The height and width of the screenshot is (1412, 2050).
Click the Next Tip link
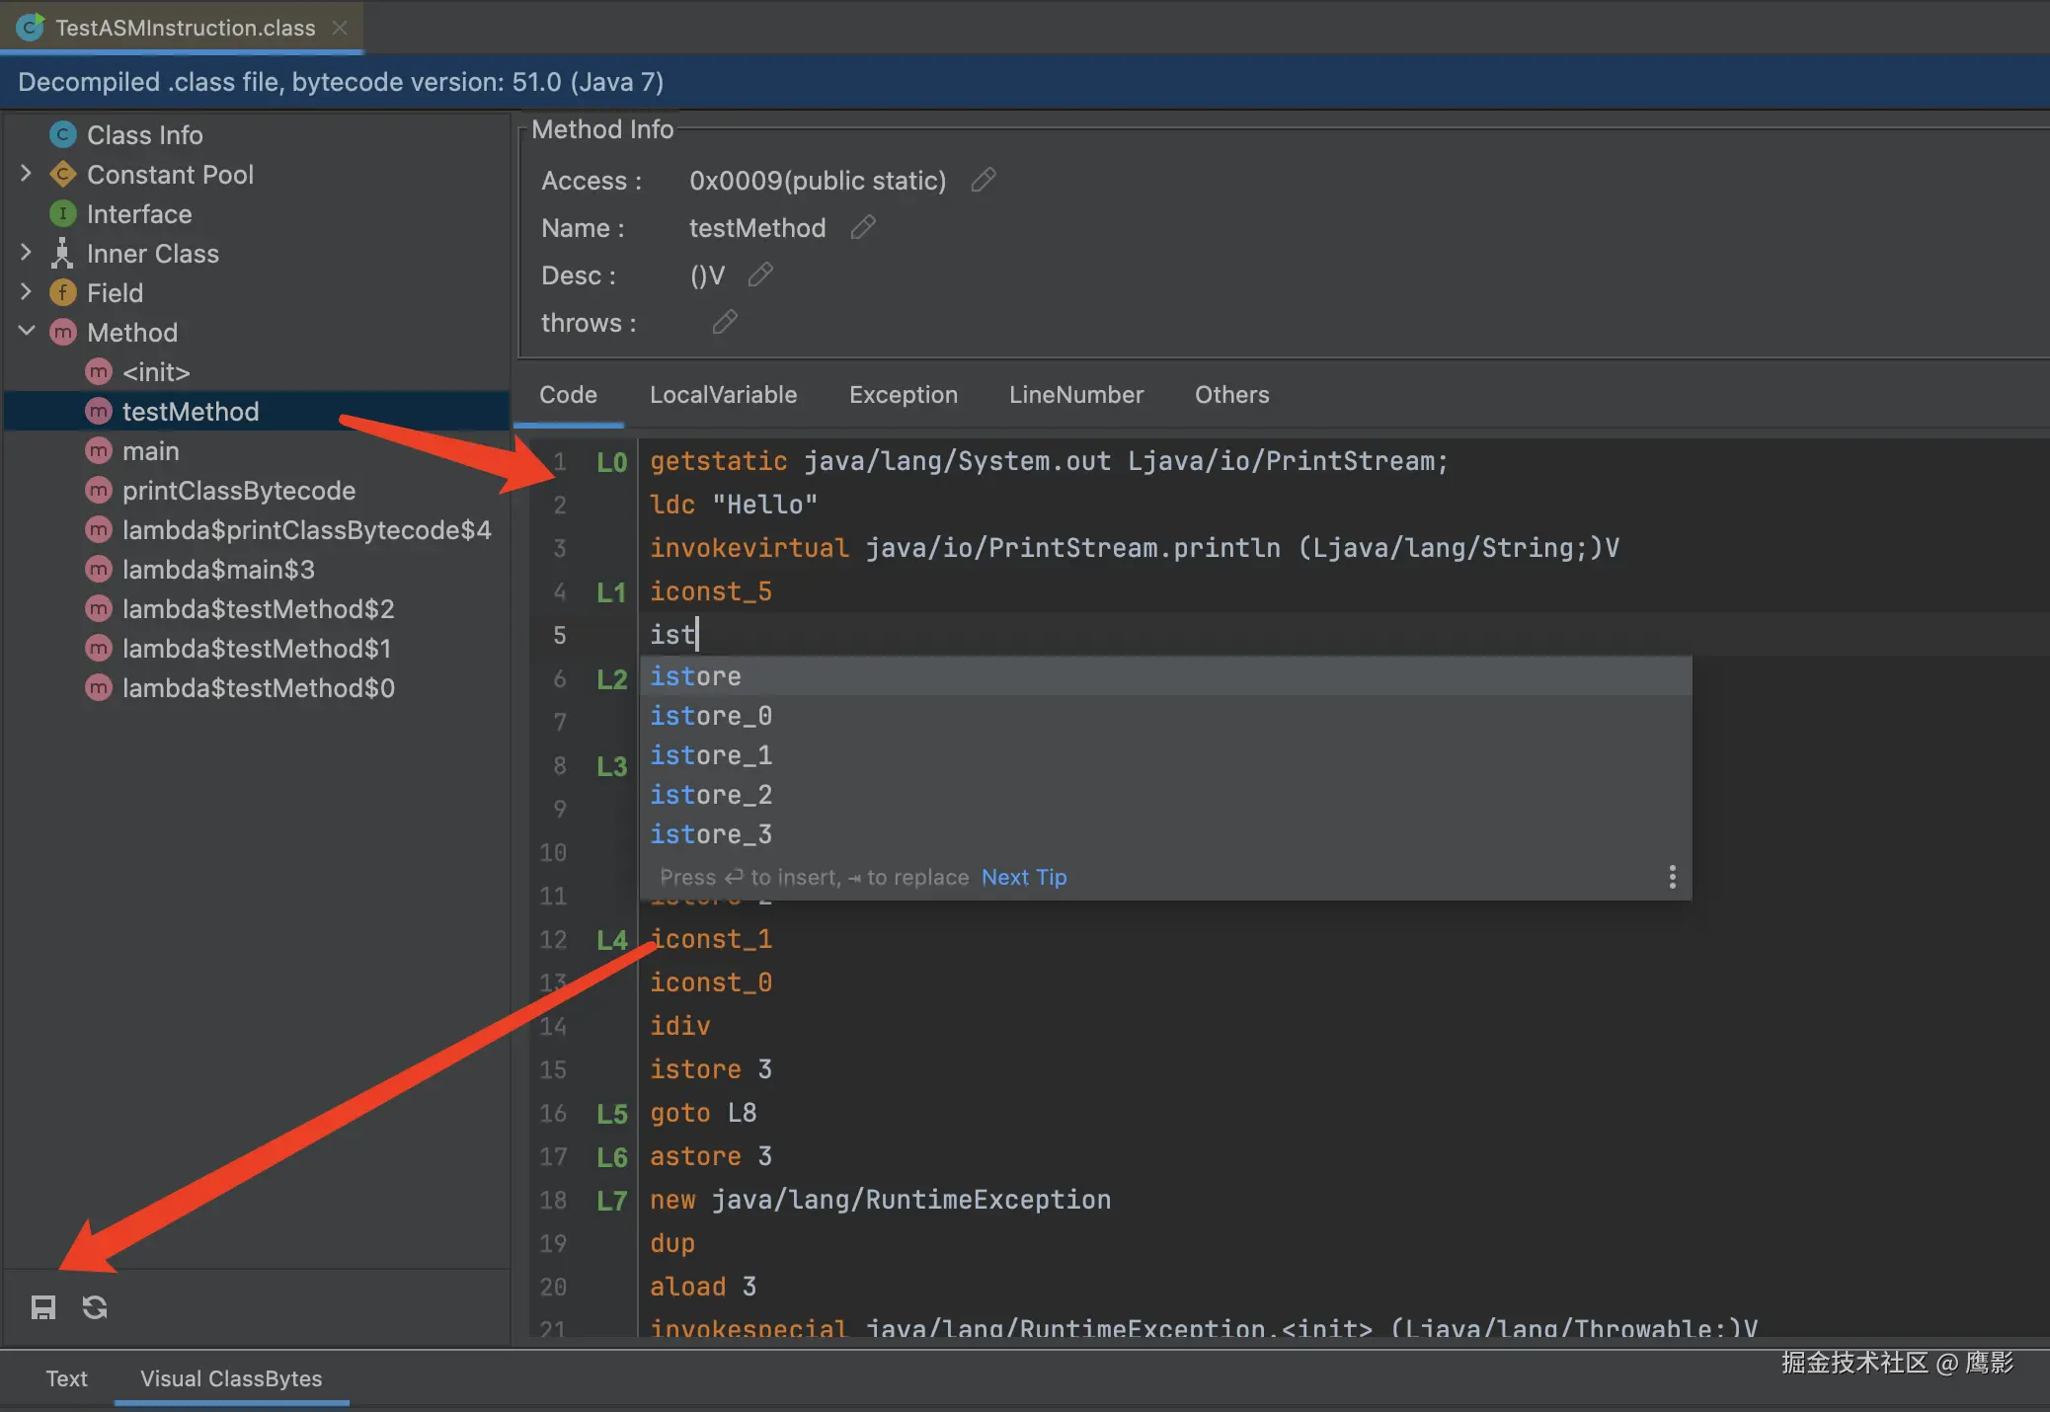tap(1023, 877)
